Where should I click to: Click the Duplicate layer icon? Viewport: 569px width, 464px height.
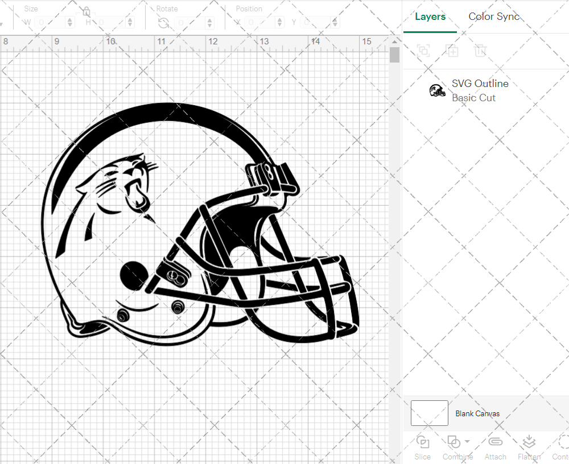(452, 51)
